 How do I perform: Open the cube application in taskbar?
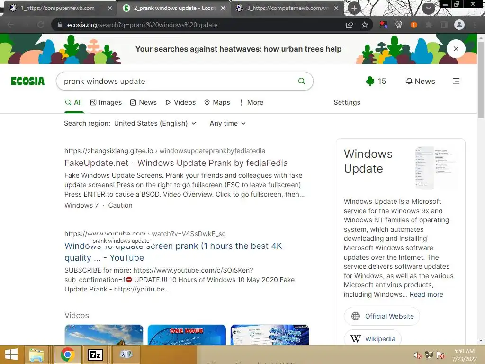(x=126, y=355)
